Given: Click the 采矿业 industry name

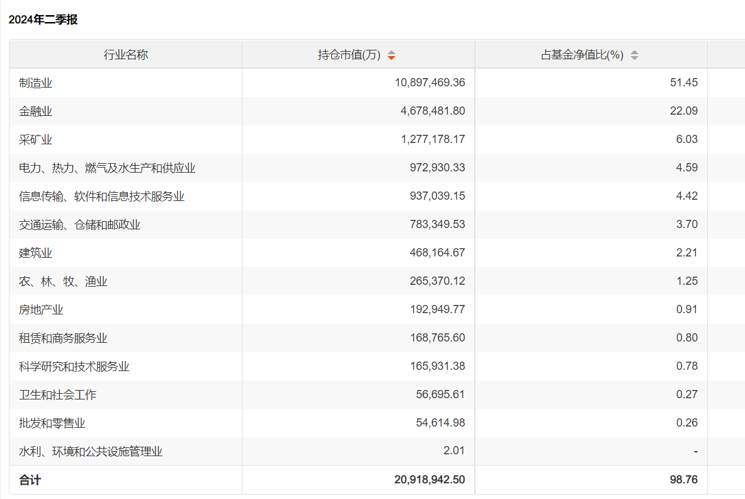Looking at the screenshot, I should (36, 140).
